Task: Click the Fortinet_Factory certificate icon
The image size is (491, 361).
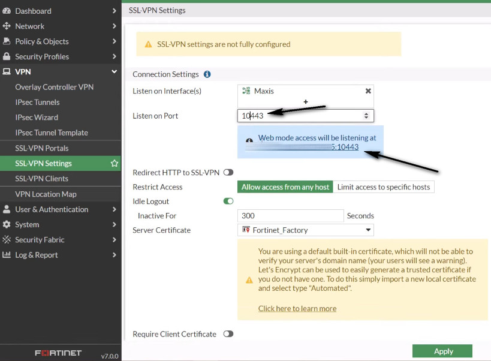Action: (x=246, y=230)
